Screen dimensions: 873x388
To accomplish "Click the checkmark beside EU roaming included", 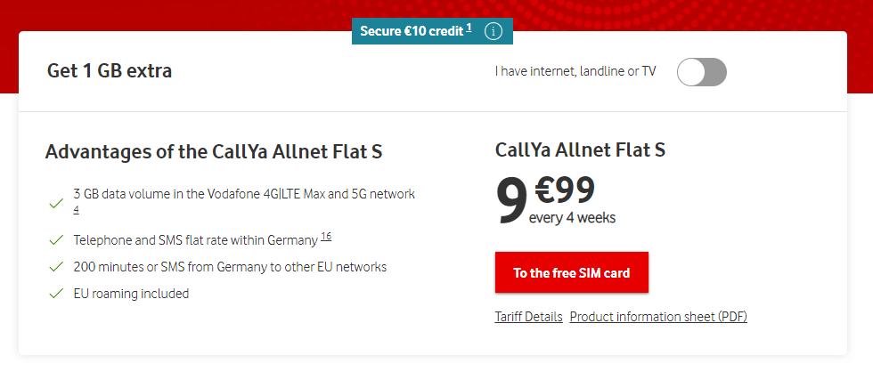I will point(56,294).
